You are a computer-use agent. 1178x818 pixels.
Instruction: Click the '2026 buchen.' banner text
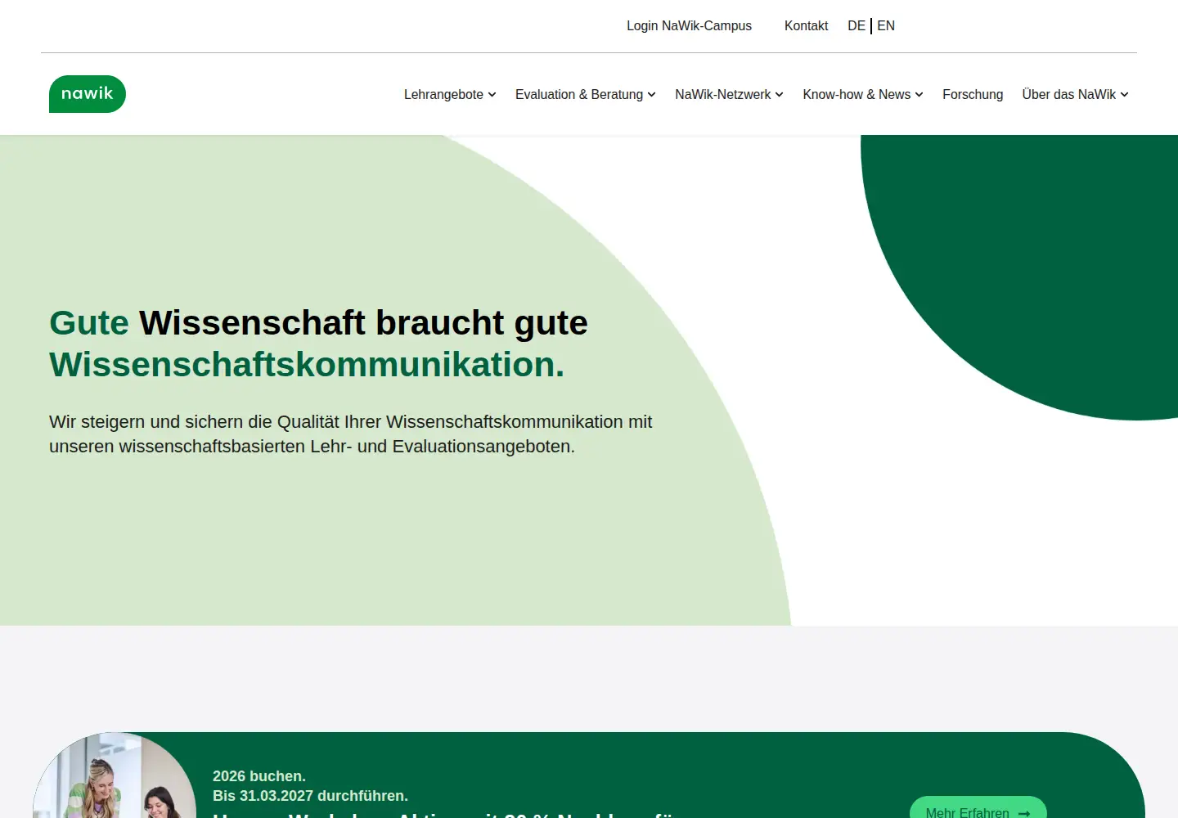click(x=259, y=776)
